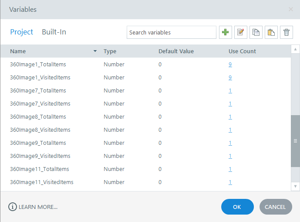Viewport: 300px width, 222px height.
Task: Click the green plus Add Variable icon
Action: click(226, 32)
